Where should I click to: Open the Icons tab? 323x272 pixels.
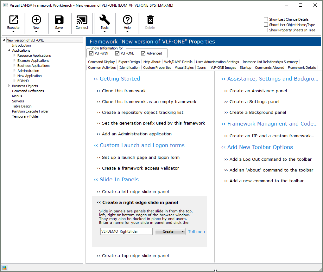[201, 68]
